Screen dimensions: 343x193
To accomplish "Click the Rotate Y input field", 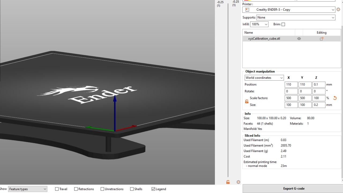I will tap(305, 91).
